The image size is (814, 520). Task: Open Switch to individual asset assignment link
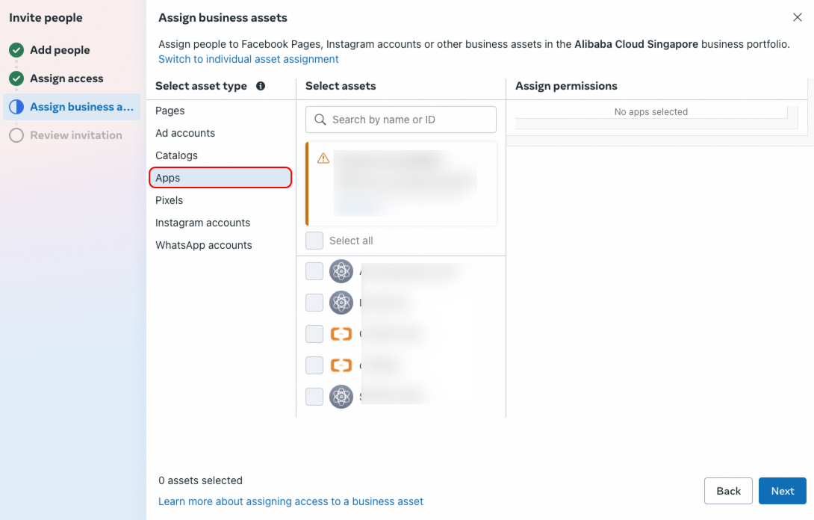coord(249,59)
